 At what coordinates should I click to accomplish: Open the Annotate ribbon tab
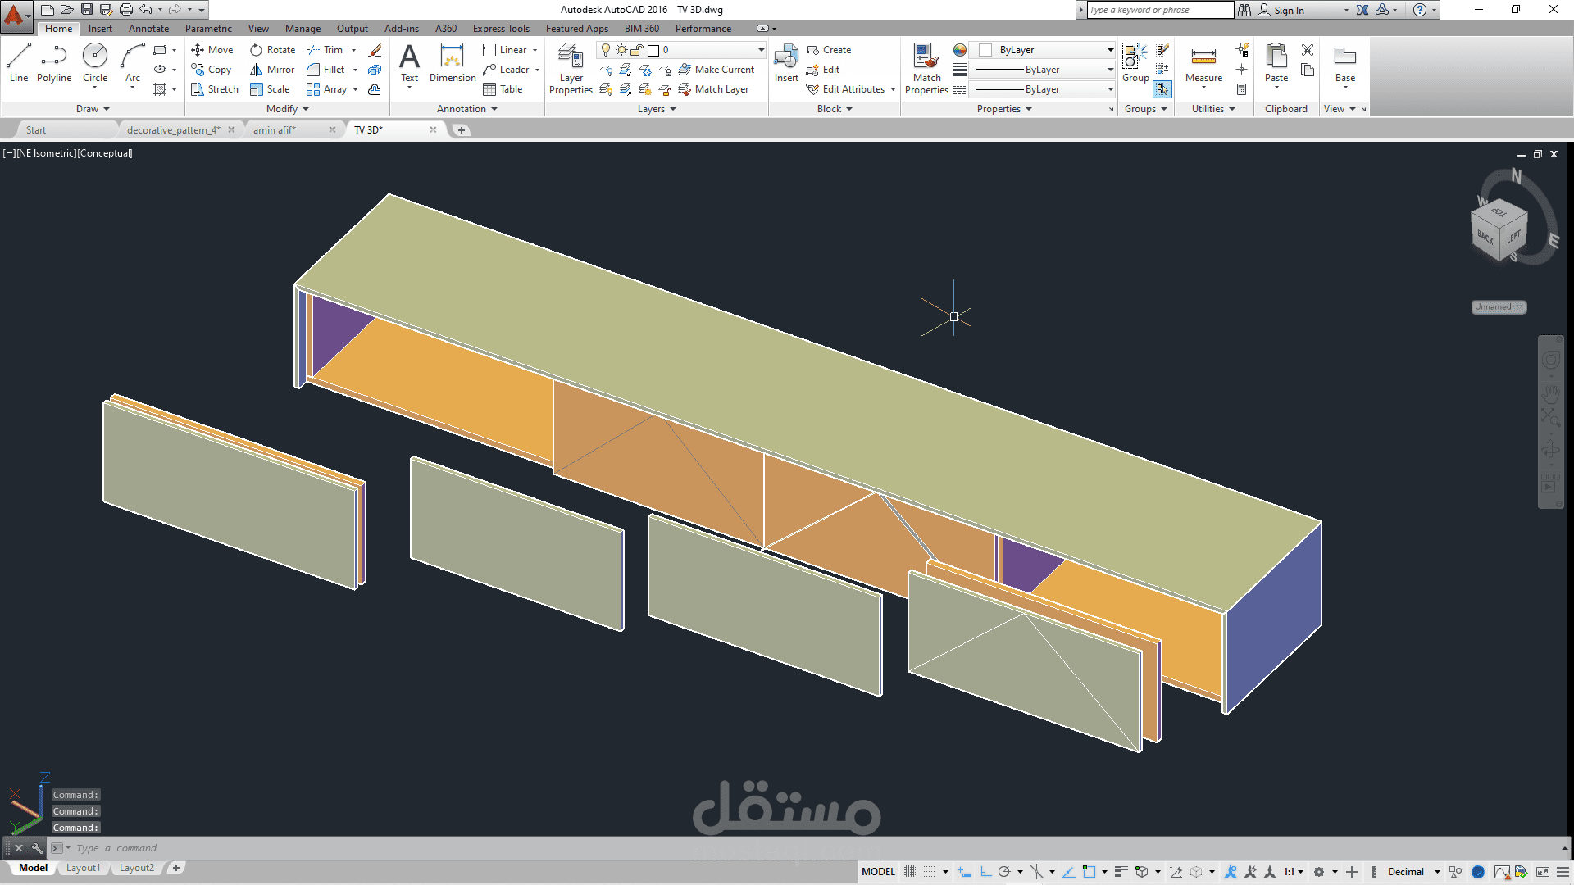click(x=148, y=29)
